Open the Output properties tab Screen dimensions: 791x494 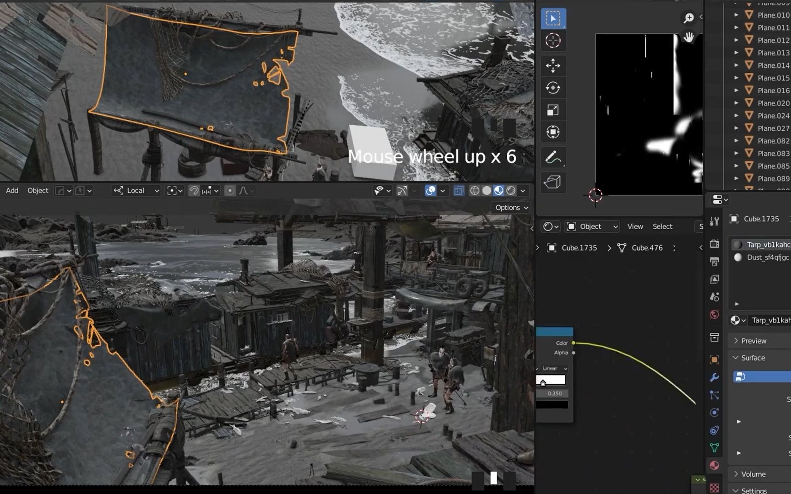[714, 262]
